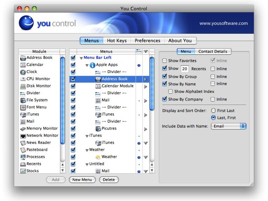268x201 pixels.
Task: Click Menus list scroll up arrow
Action: point(152,164)
